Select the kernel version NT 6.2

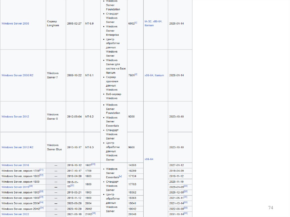point(89,117)
